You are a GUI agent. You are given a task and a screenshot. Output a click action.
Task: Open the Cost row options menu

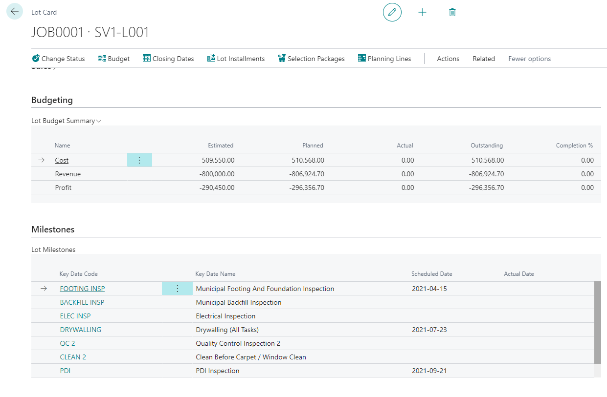pos(139,160)
